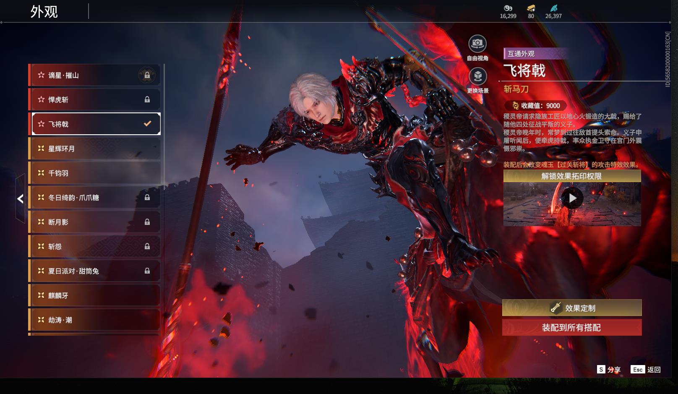Click the 解锁效果拓印权限 button
Viewport: 678px width, 394px height.
[x=572, y=176]
